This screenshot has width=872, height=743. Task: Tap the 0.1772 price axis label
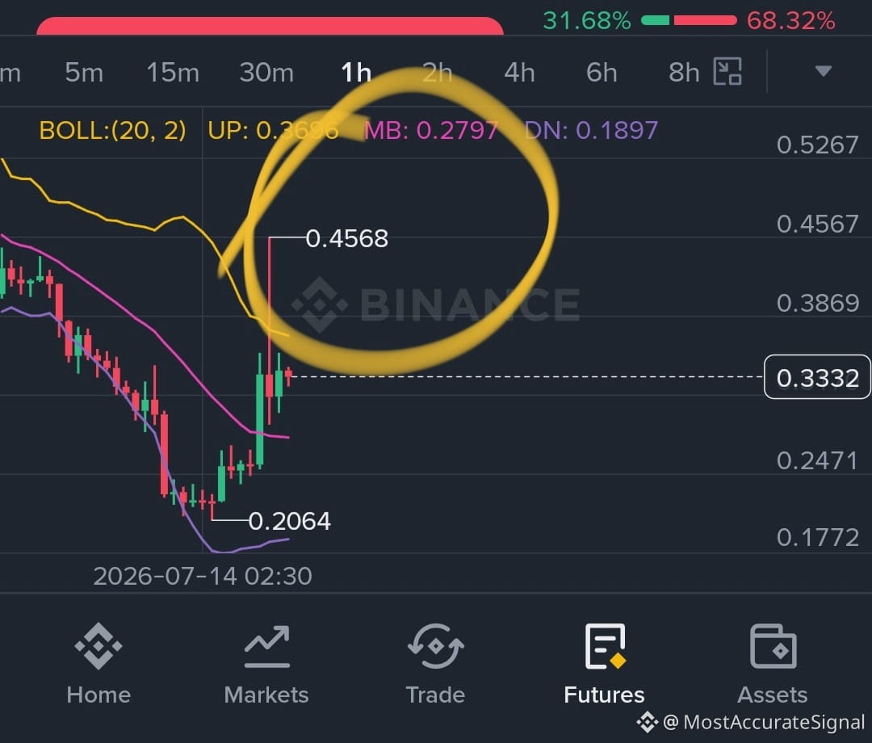(817, 538)
